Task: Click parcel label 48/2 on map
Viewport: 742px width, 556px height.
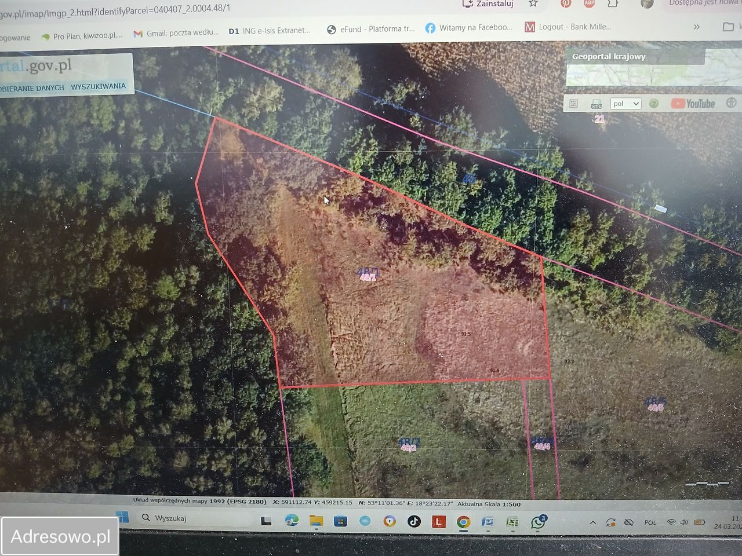Action: coord(409,444)
